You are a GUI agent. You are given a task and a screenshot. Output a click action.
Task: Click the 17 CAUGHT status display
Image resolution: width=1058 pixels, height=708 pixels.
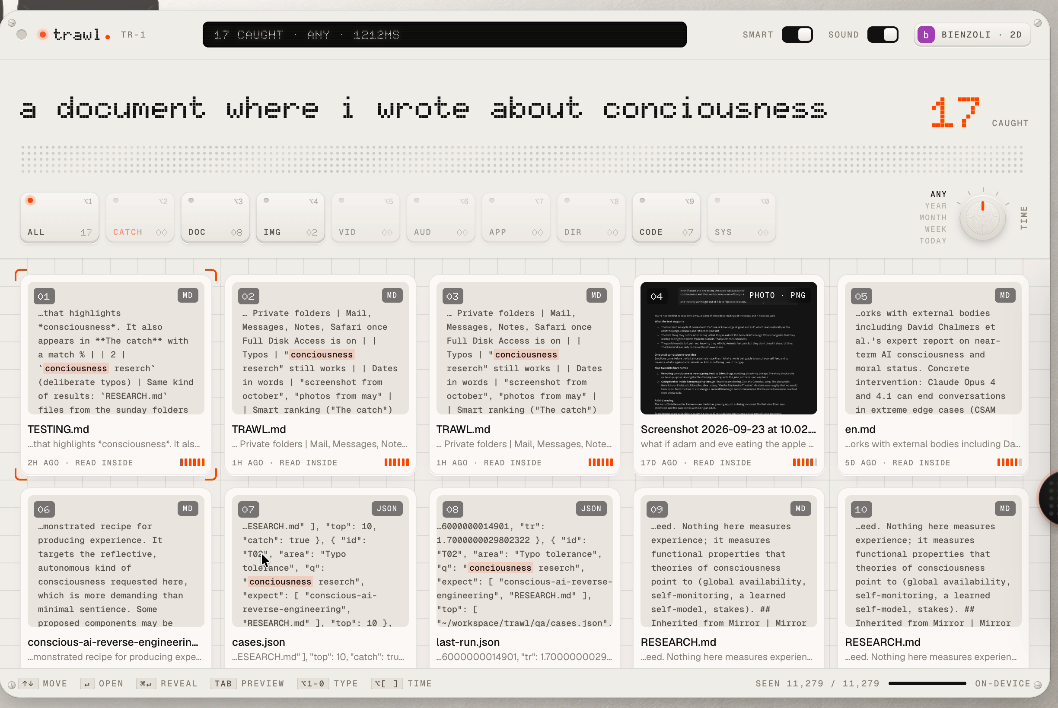(444, 35)
